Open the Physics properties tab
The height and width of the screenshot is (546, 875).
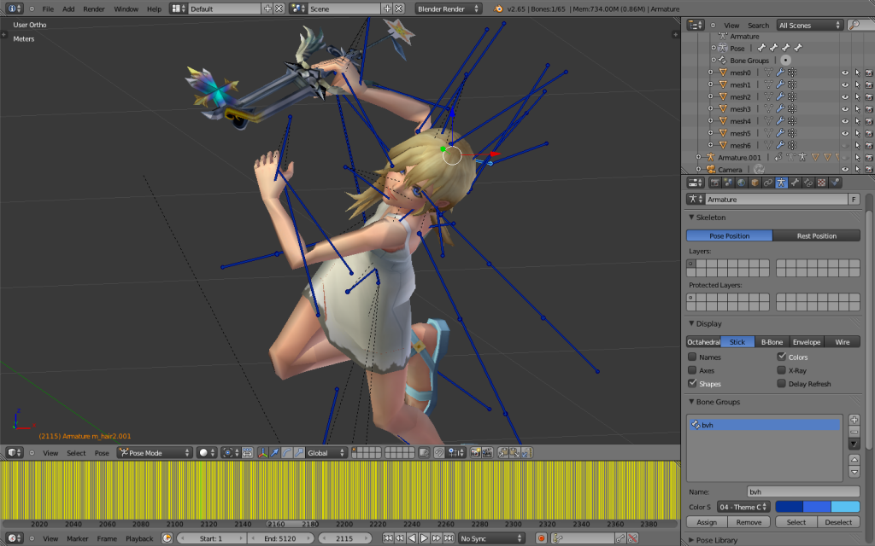tap(836, 183)
